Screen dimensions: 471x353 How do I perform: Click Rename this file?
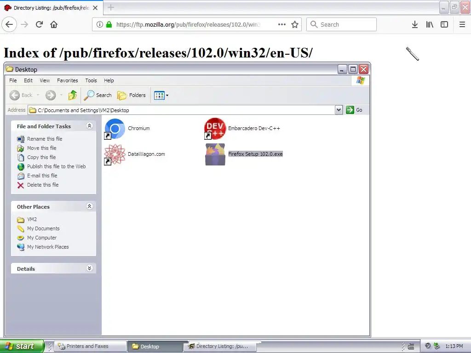click(x=45, y=139)
